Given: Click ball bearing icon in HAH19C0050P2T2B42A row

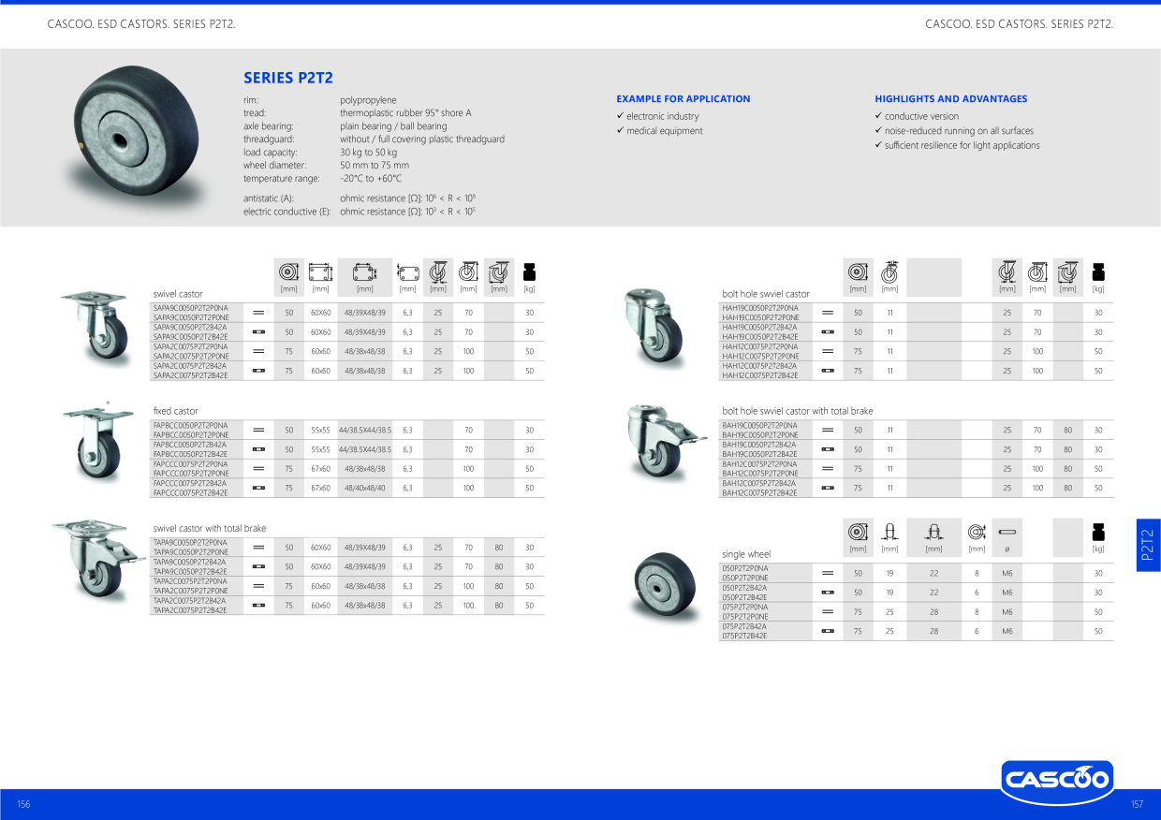Looking at the screenshot, I should click(x=828, y=332).
